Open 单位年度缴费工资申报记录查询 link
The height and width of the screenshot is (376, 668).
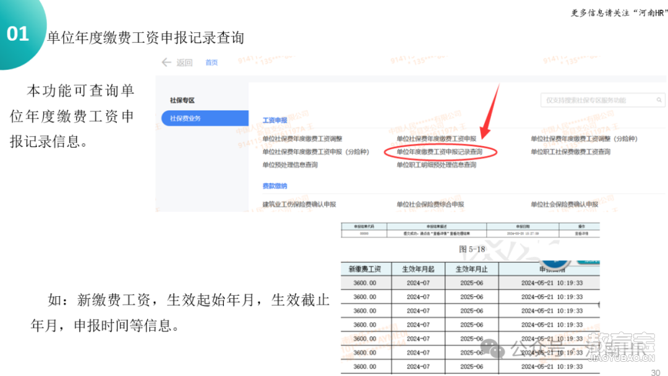(x=440, y=152)
